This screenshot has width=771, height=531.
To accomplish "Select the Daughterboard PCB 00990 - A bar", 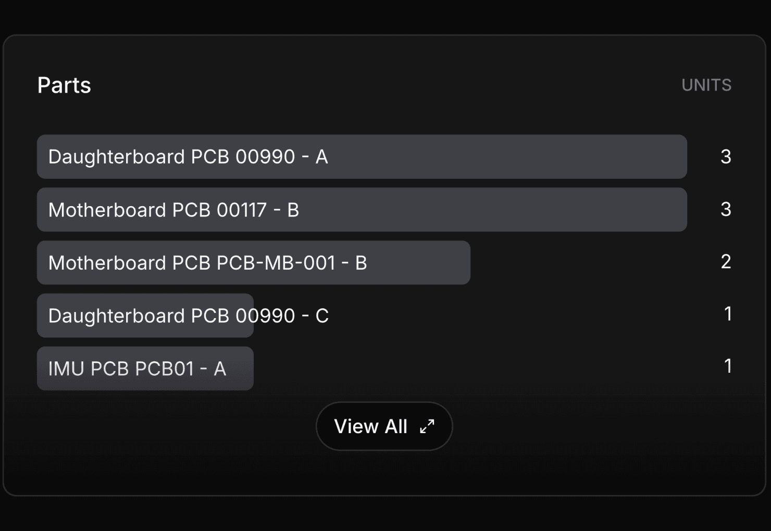I will tap(362, 157).
